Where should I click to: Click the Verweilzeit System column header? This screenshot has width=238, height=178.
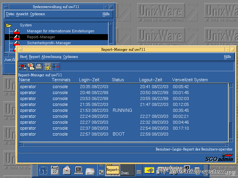[x=190, y=80]
